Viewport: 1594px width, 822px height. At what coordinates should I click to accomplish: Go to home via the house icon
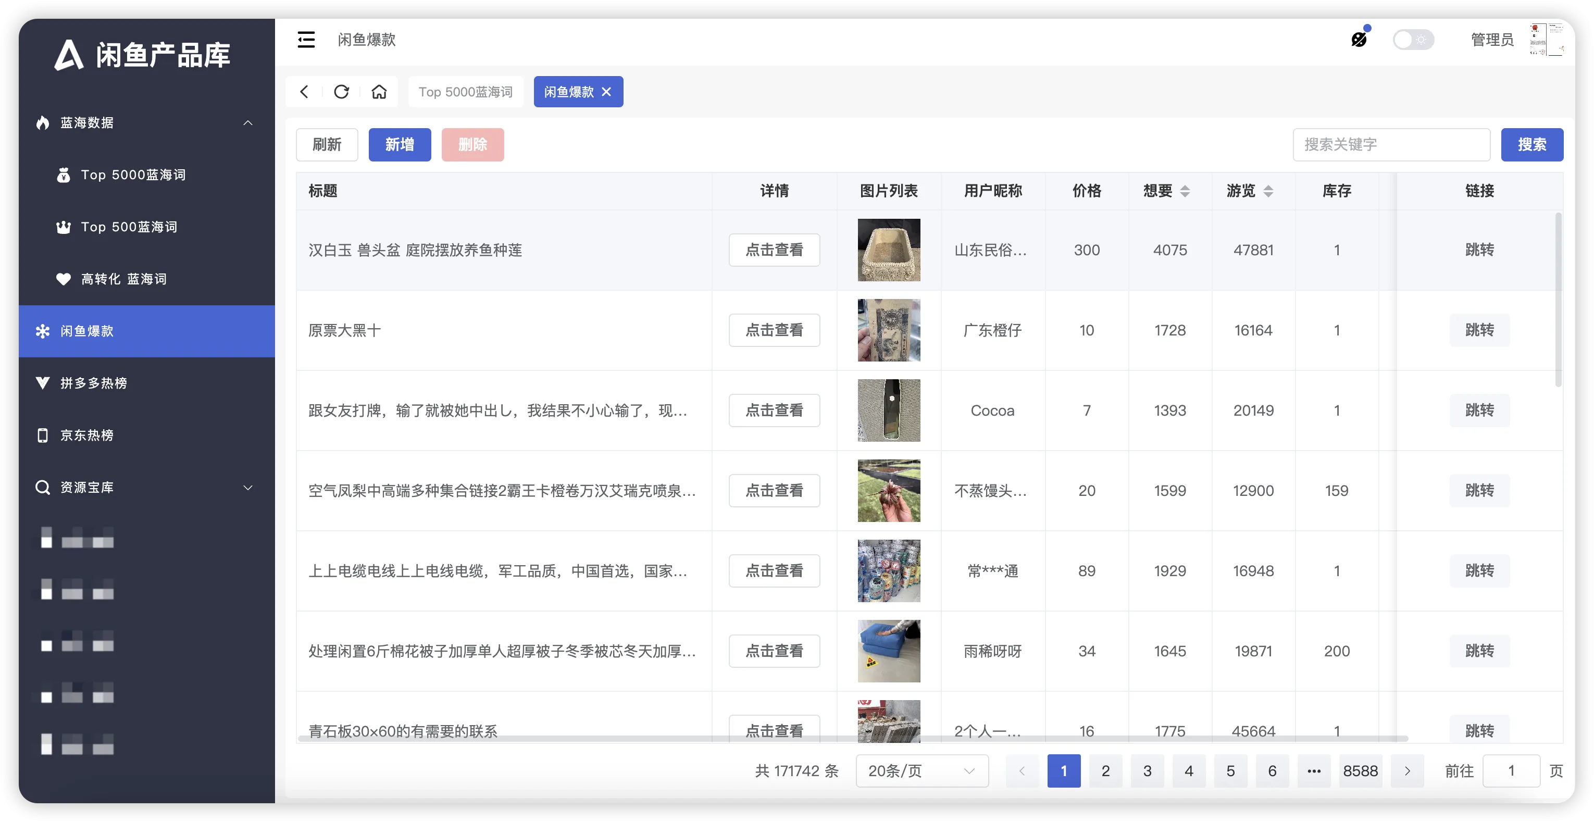tap(379, 92)
